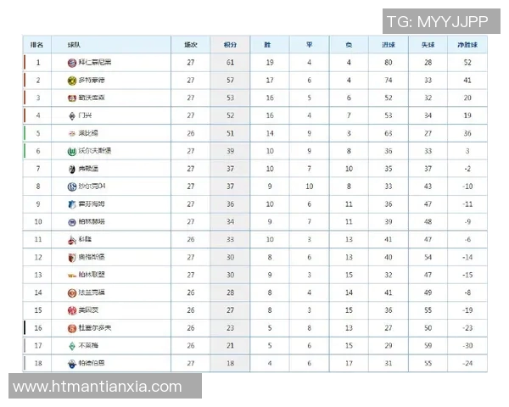Open the 莱比锡 team name link
Screen dimensions: 509x407
click(x=89, y=133)
